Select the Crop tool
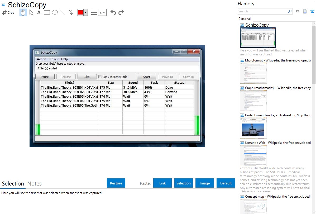The height and width of the screenshot is (214, 316). (x=8, y=12)
